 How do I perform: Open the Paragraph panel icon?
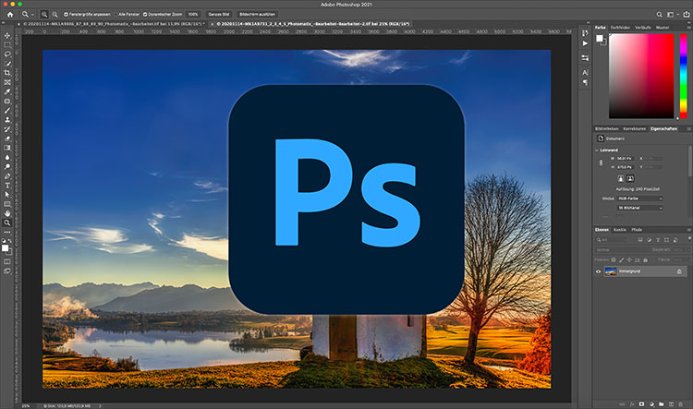(x=585, y=82)
